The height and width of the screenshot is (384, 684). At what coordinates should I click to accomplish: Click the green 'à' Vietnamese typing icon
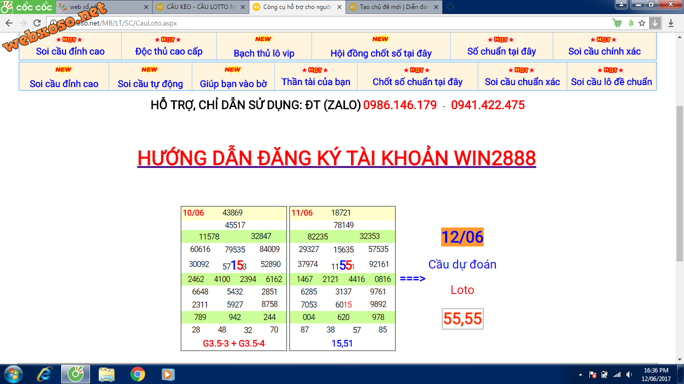pyautogui.click(x=630, y=23)
